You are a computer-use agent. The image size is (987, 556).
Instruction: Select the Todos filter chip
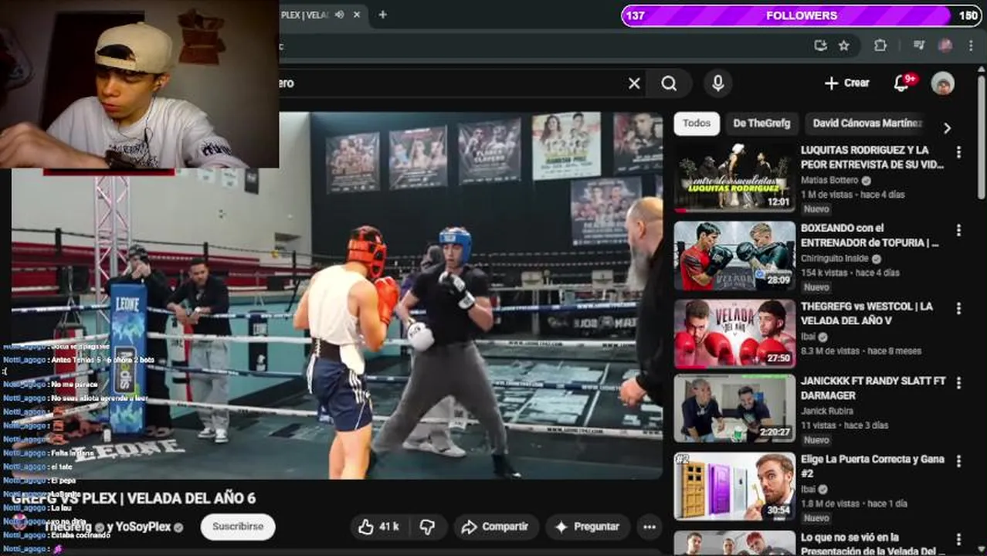[x=697, y=124]
